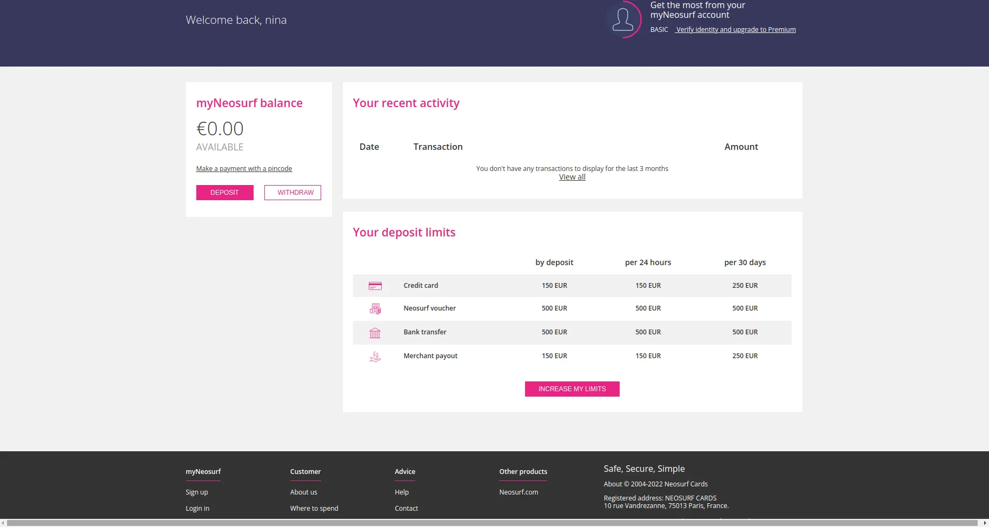
Task: Click footer 'Advice' heading
Action: coord(405,472)
